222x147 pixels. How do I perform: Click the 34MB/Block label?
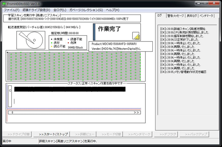tap(75, 47)
